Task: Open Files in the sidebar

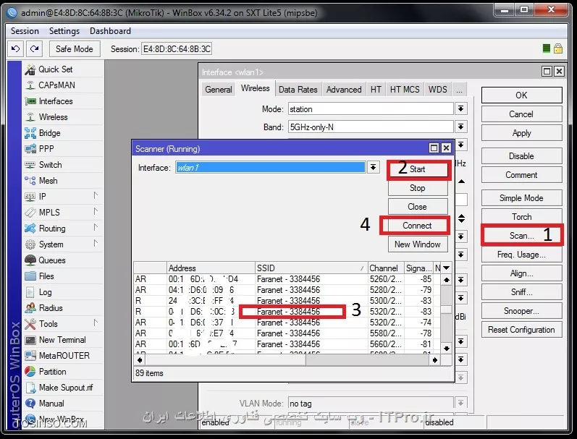Action: [46, 276]
